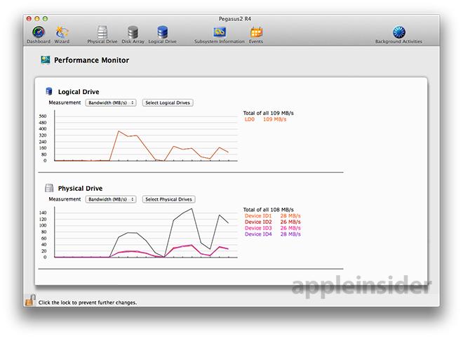463x339 pixels.
Task: Click the lock icon to prevent changes
Action: pos(30,300)
